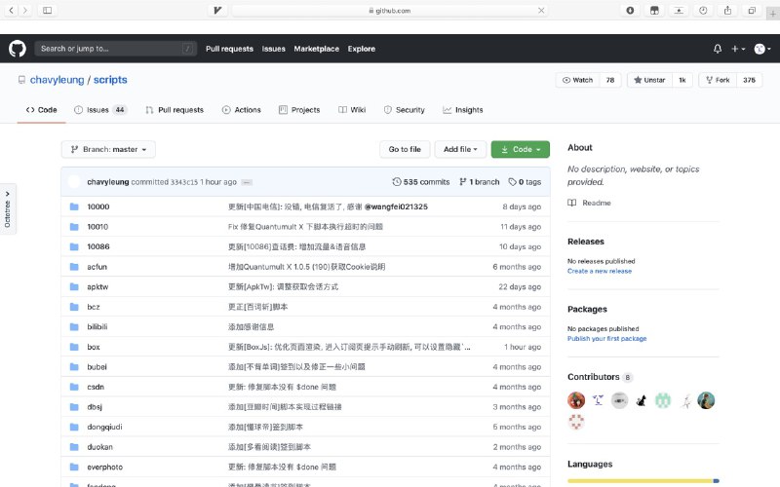Expand the Branch: master dropdown
This screenshot has height=487, width=780.
[108, 149]
